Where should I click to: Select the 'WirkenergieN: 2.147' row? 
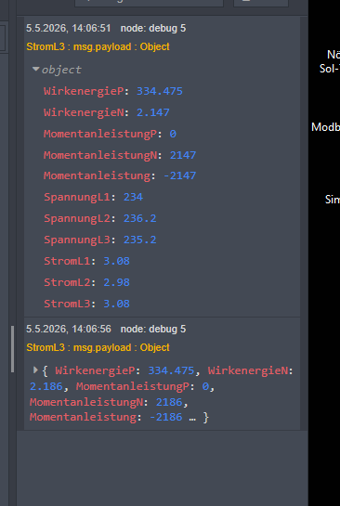[x=107, y=112]
